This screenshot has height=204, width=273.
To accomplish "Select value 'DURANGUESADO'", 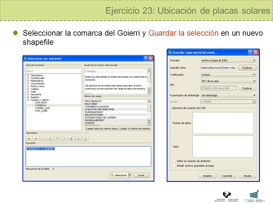I will coord(116,112).
